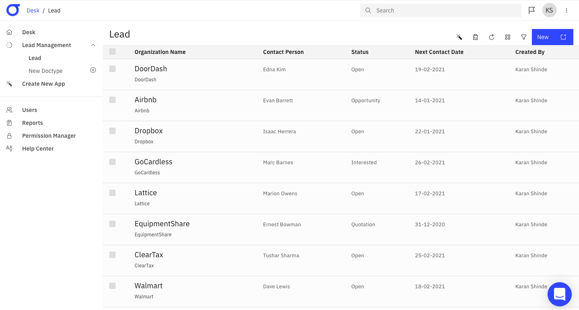Select the Dropbox row checkbox

112,131
